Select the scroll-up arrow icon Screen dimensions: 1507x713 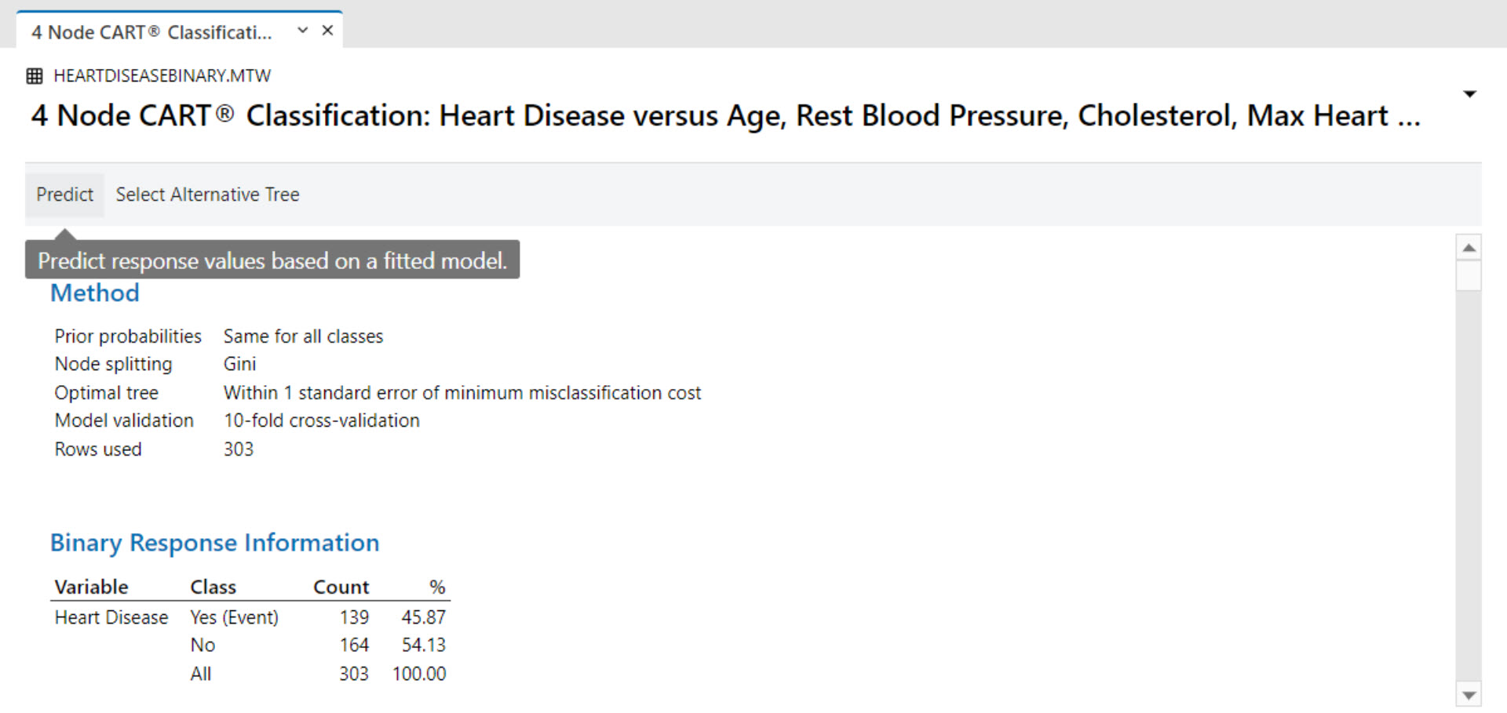(x=1469, y=246)
